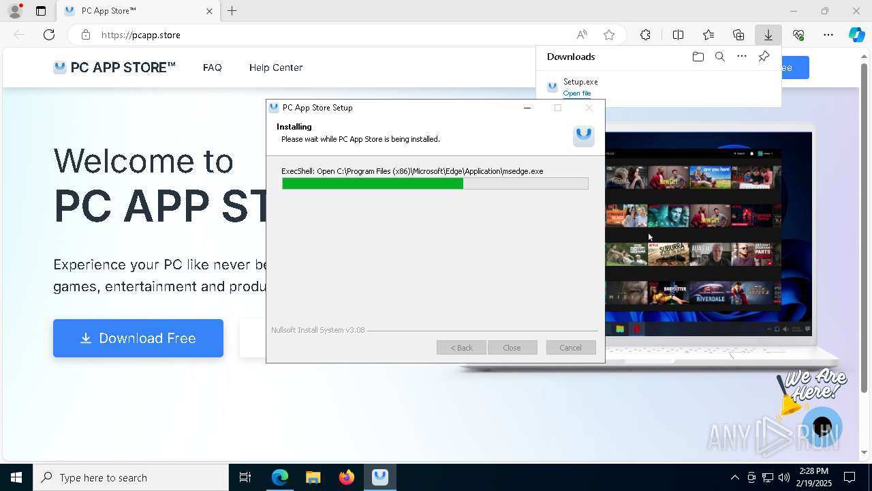Launch Firefox from taskbar
The height and width of the screenshot is (491, 872).
(x=347, y=477)
